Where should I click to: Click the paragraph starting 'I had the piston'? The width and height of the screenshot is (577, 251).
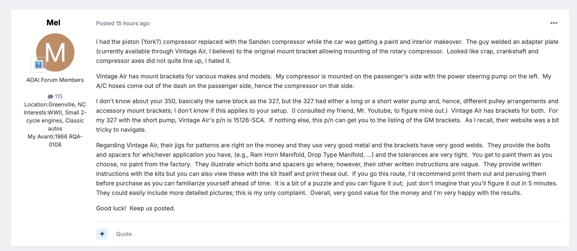tap(327, 51)
